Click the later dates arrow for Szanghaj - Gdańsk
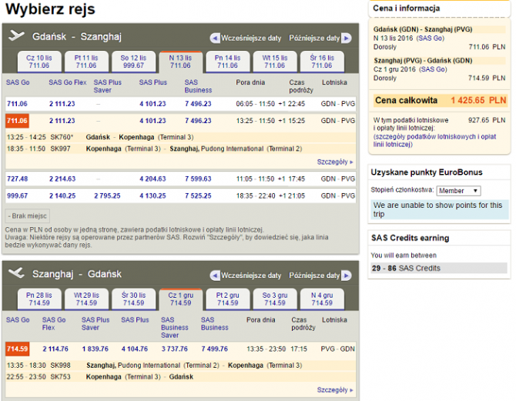The height and width of the screenshot is (401, 516). click(x=347, y=276)
